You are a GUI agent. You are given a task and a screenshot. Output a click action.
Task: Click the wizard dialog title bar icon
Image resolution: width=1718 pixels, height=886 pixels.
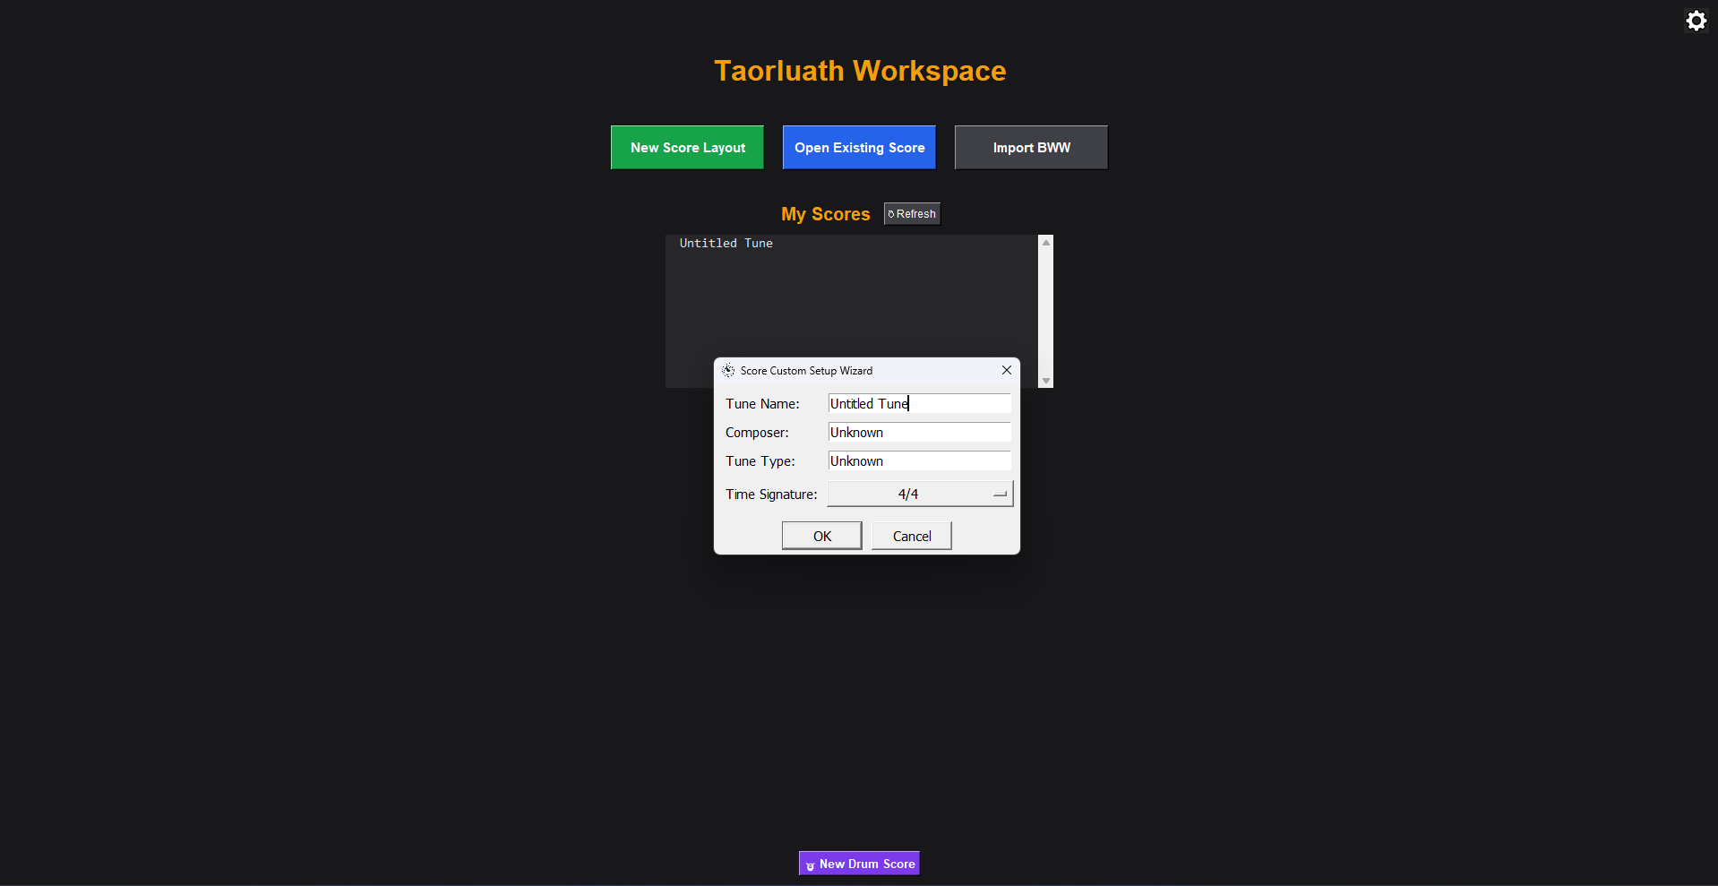[x=728, y=370]
